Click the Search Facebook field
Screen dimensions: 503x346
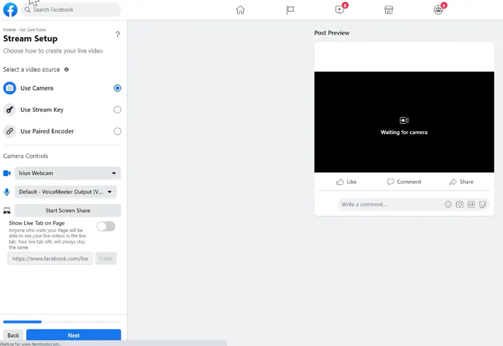click(x=71, y=9)
